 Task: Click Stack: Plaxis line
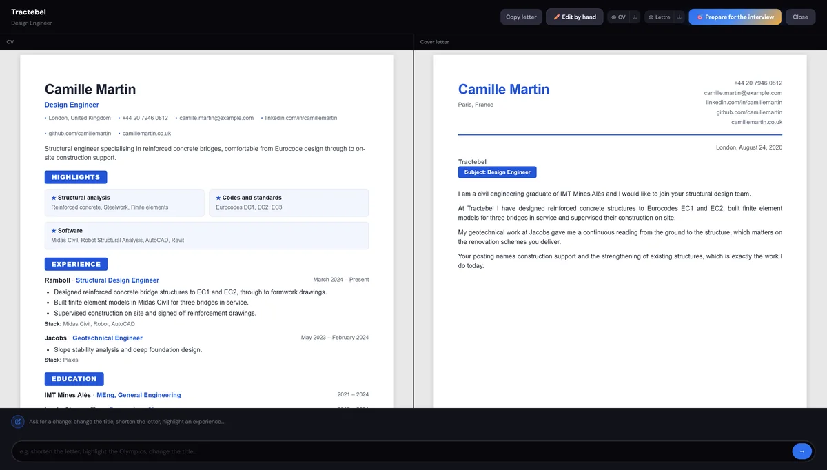coord(61,360)
